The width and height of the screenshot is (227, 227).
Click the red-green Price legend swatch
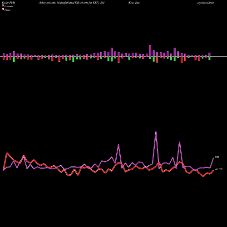pos(3,10)
